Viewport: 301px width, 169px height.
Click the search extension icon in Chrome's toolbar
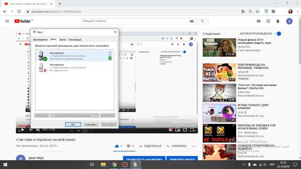273,11
